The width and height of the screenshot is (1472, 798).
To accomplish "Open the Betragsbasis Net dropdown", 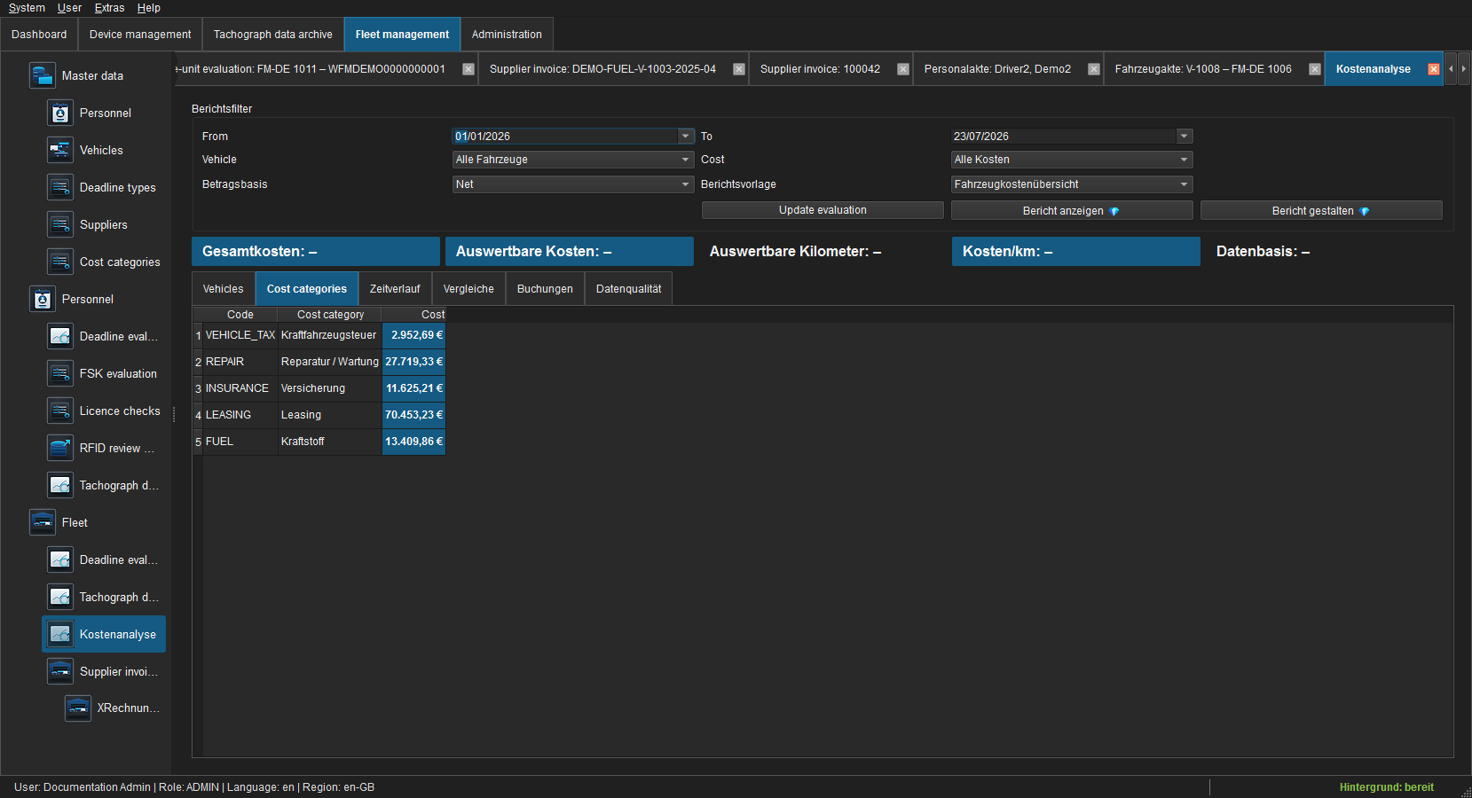I will (x=686, y=184).
